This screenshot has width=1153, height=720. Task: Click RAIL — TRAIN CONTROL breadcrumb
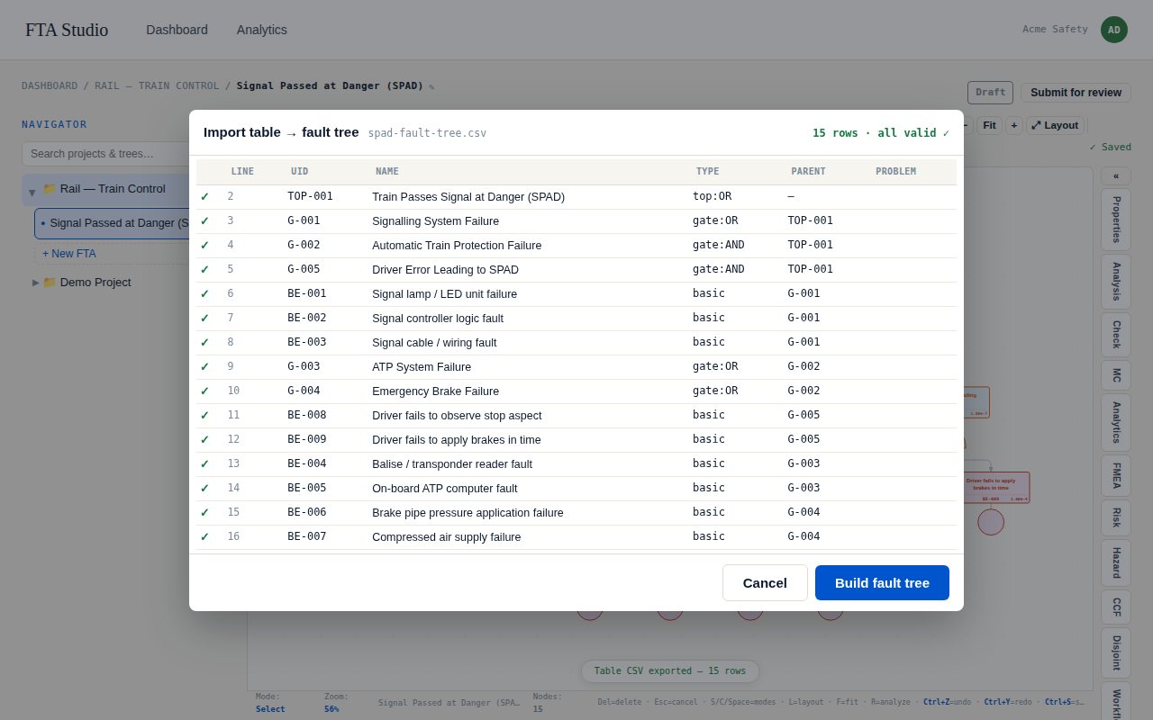(x=157, y=86)
